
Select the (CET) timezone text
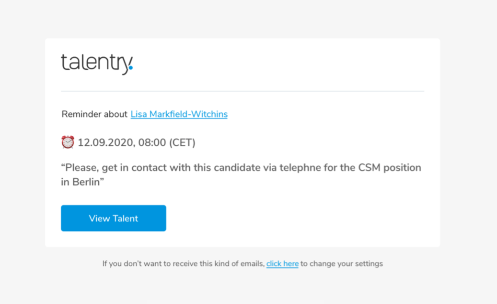coord(183,142)
